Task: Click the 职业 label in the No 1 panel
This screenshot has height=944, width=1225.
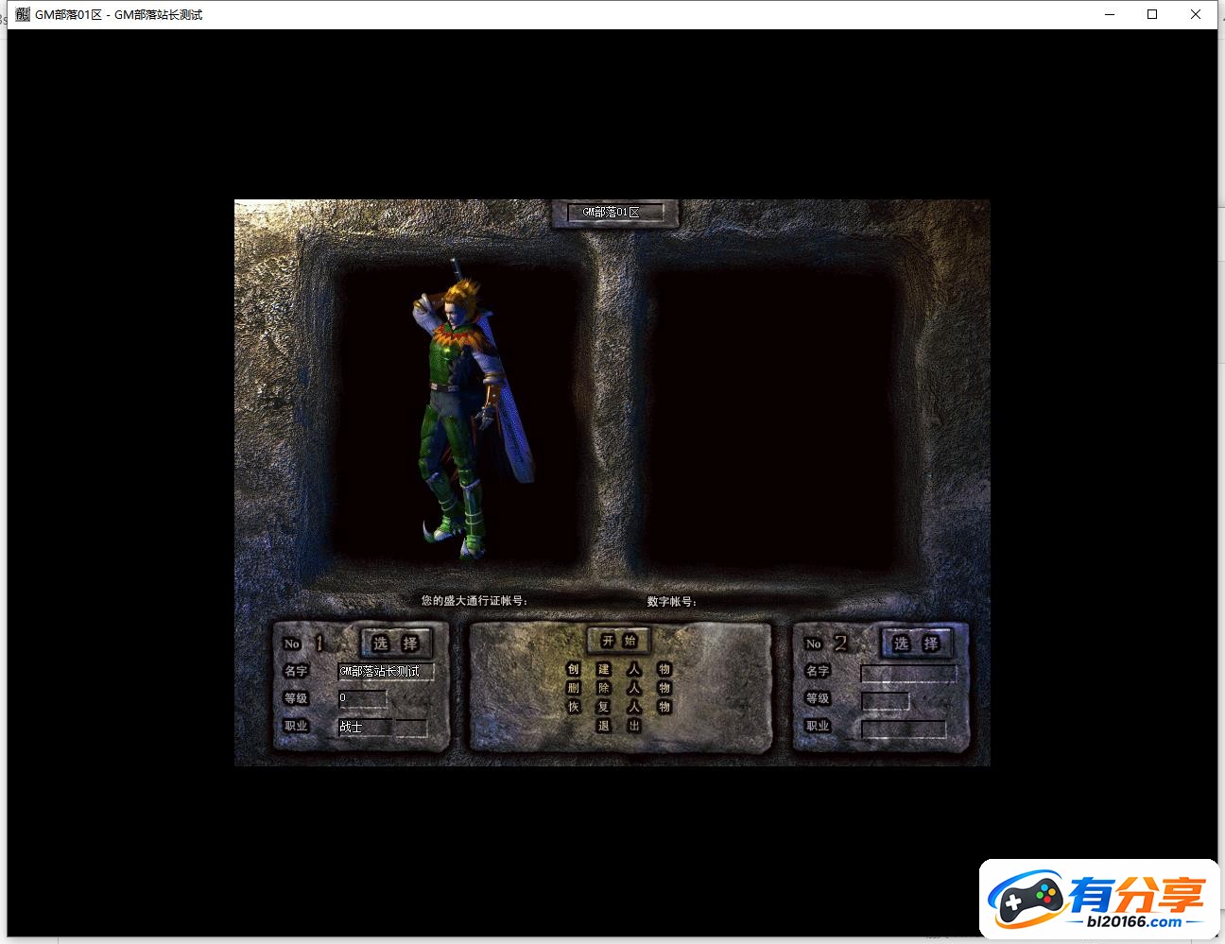Action: click(x=296, y=726)
